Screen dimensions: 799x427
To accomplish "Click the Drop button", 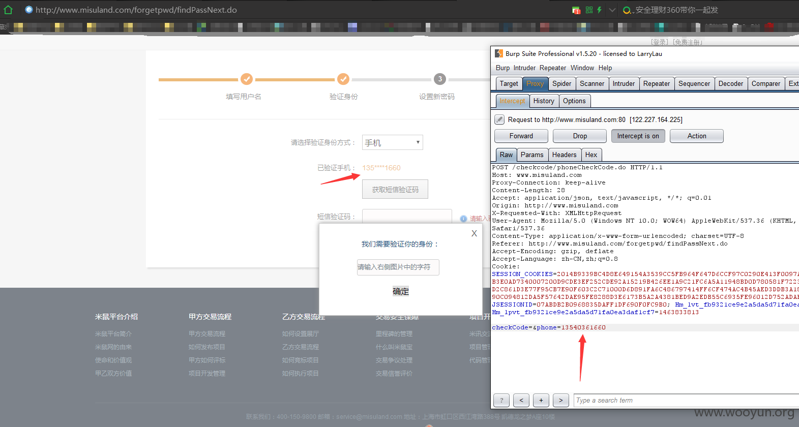I will (x=580, y=136).
